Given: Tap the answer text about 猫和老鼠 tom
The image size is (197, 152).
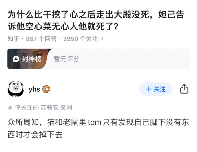Looking at the screenshot, I should pyautogui.click(x=98, y=128).
